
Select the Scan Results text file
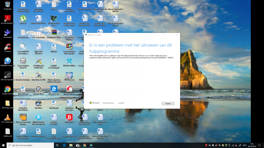click(x=54, y=134)
